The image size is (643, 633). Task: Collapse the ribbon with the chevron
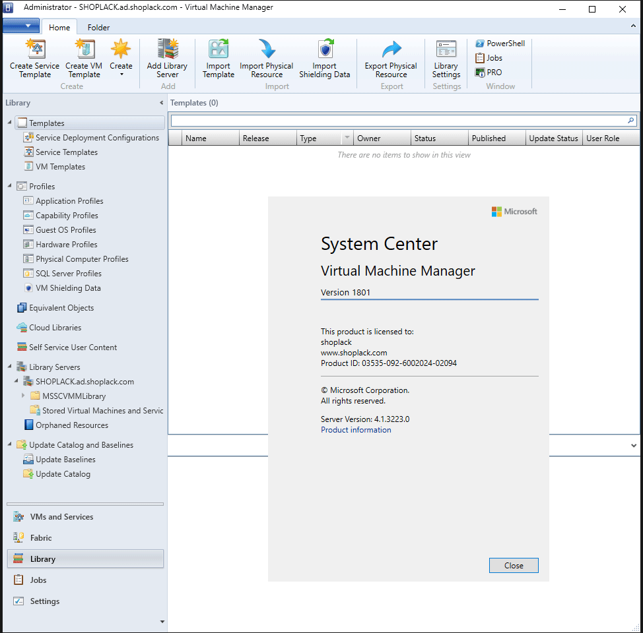tap(633, 26)
